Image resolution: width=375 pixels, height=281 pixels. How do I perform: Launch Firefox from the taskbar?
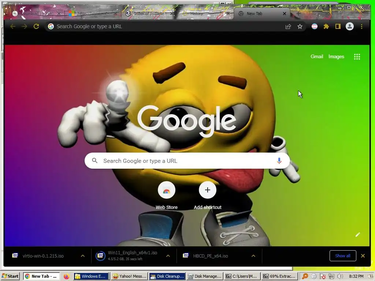pyautogui.click(x=67, y=276)
